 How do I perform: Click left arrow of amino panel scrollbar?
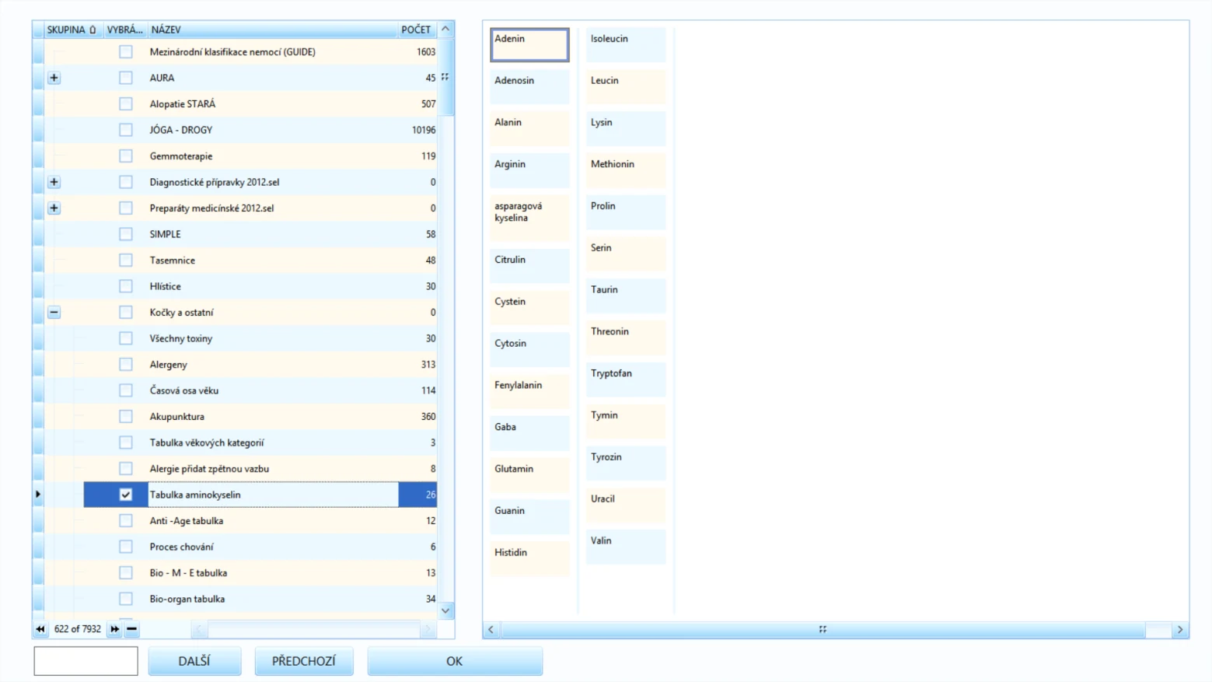click(491, 630)
